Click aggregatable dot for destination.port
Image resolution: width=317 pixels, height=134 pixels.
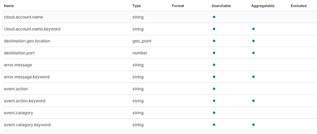254,53
